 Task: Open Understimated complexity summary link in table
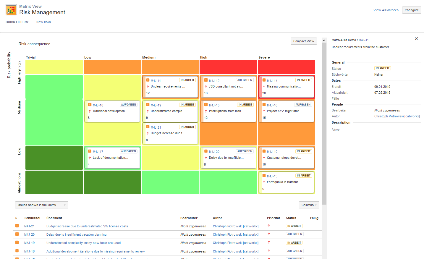point(83,243)
